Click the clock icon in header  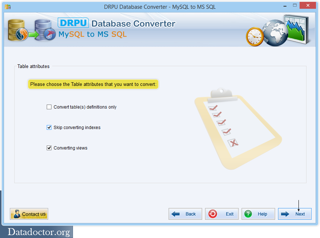[x=255, y=37]
